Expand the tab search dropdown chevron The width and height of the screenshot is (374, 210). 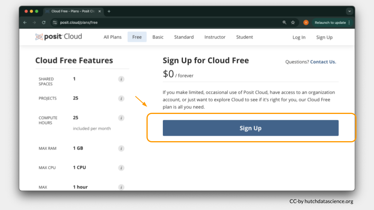pyautogui.click(x=349, y=11)
